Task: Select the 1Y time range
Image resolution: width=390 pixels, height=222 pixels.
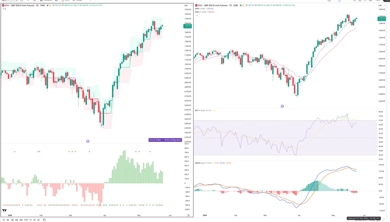Action: tap(31, 220)
